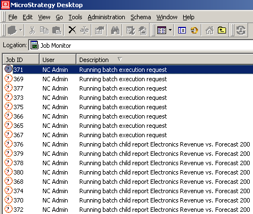Open the Properties icon in toolbar
Screen dimensions: 253x214
click(100, 30)
